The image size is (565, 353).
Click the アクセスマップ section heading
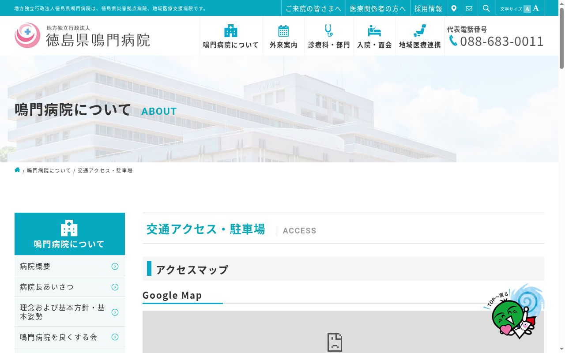coord(192,269)
